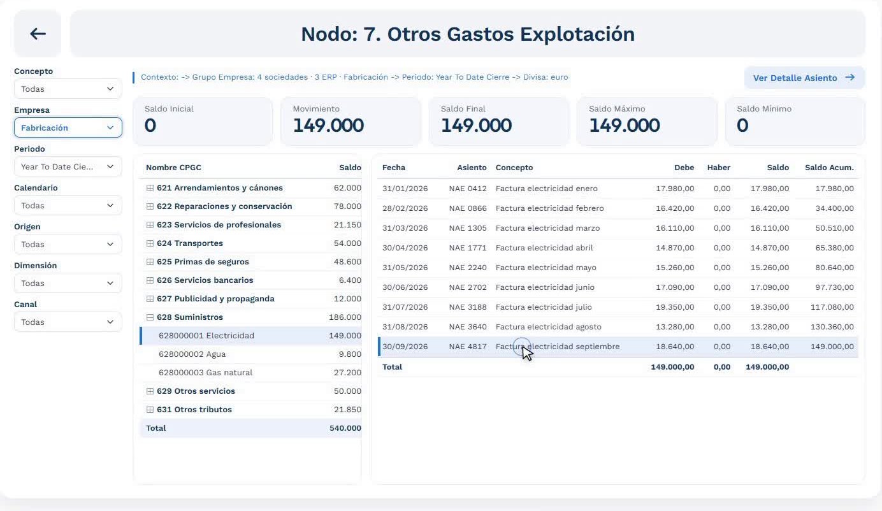Select Factura electricidad marzo entry row

pyautogui.click(x=618, y=228)
